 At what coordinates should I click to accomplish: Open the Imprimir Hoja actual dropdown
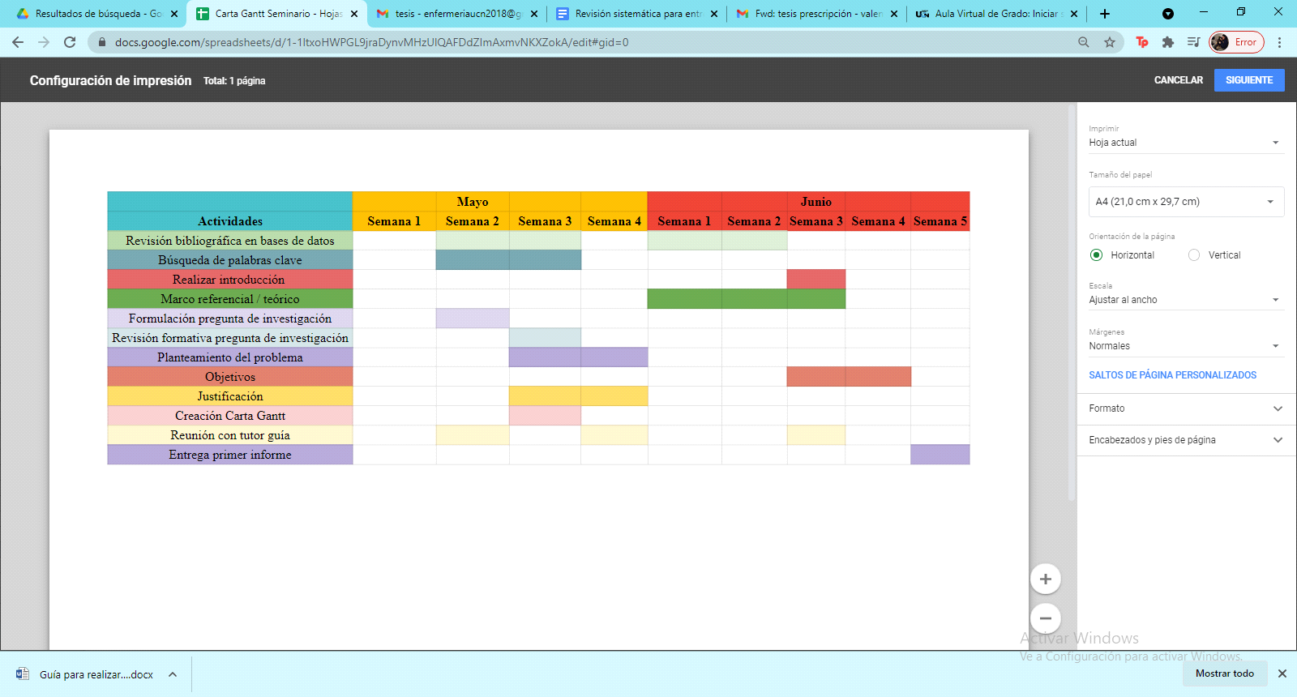point(1185,143)
